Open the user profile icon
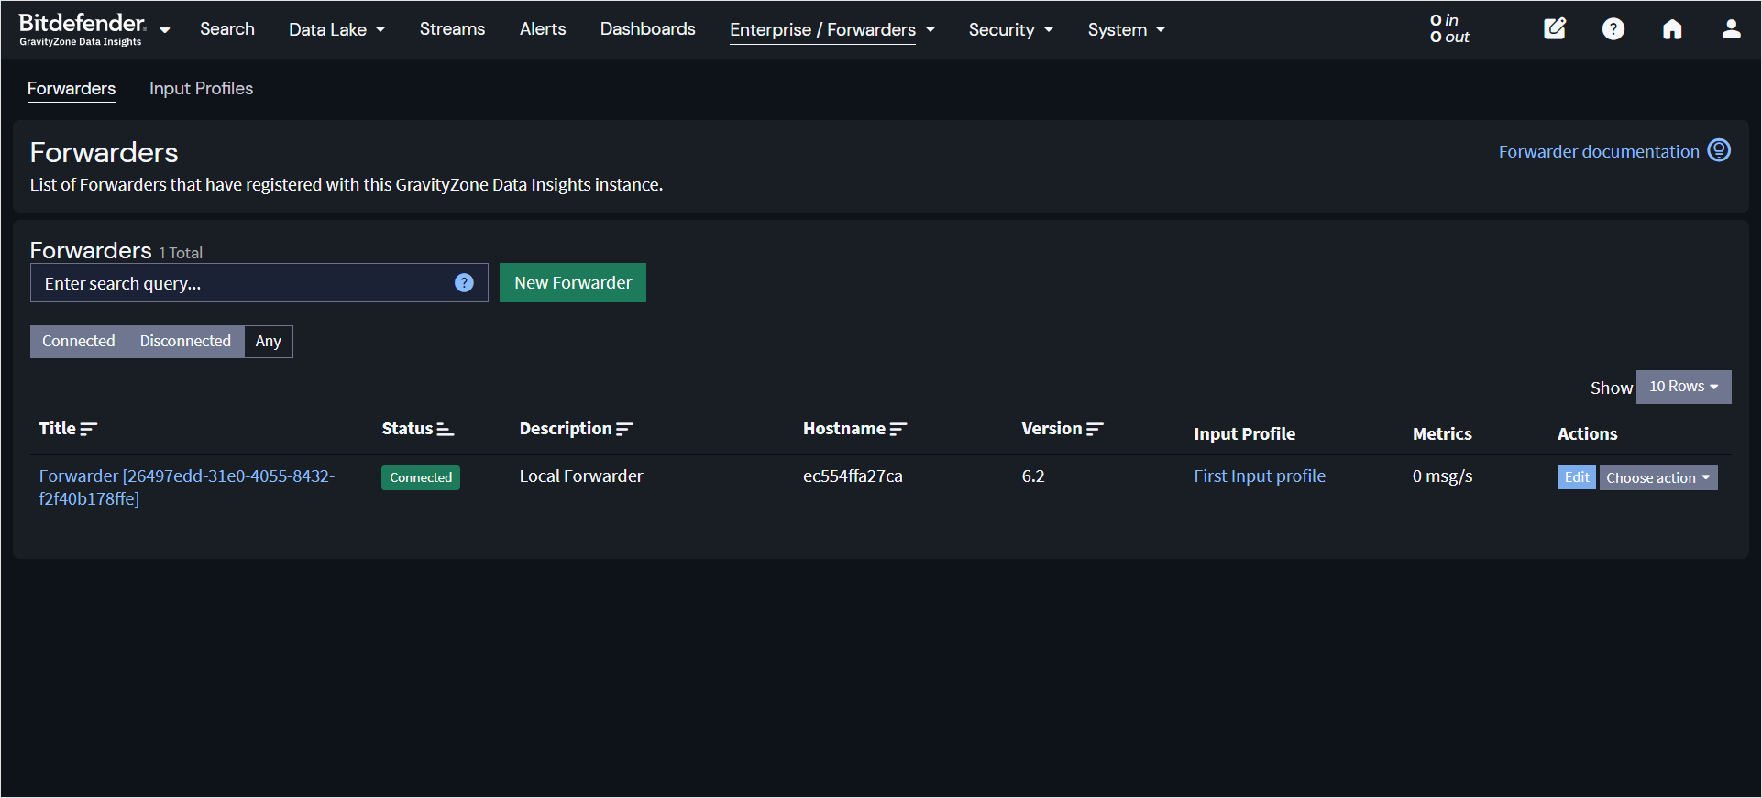The height and width of the screenshot is (798, 1762). pyautogui.click(x=1731, y=29)
